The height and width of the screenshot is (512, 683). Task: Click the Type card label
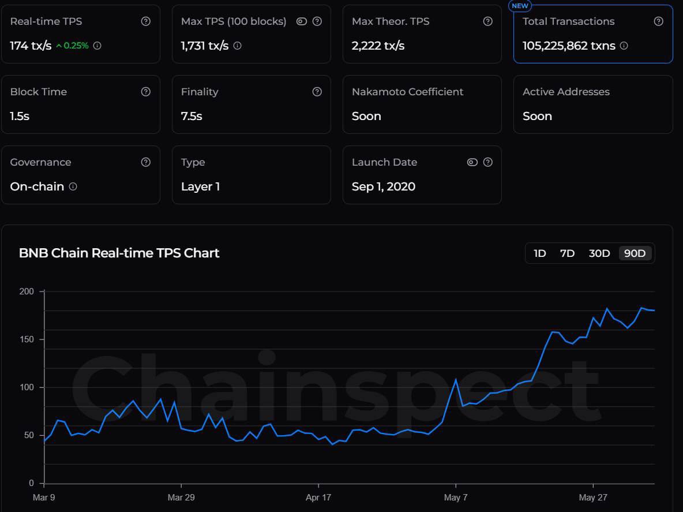click(193, 163)
